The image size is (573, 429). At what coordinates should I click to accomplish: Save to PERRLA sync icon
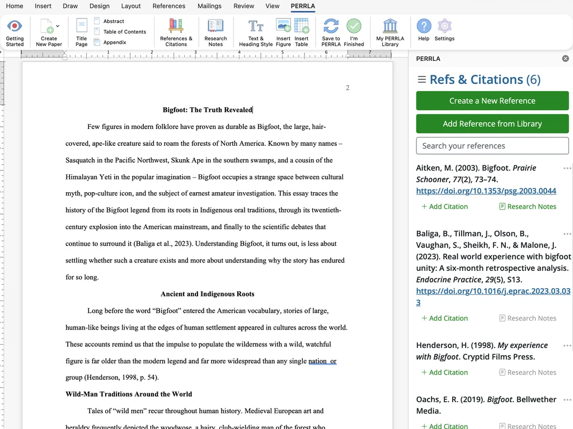pos(331,26)
